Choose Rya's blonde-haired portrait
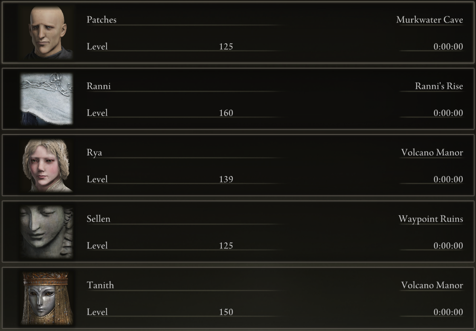The width and height of the screenshot is (476, 331). (x=46, y=165)
